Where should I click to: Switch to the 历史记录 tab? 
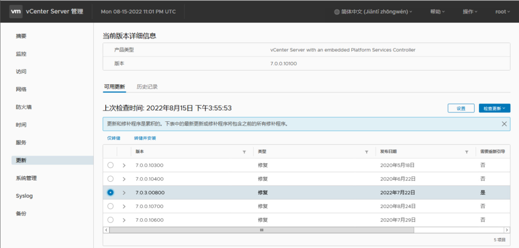click(x=148, y=87)
